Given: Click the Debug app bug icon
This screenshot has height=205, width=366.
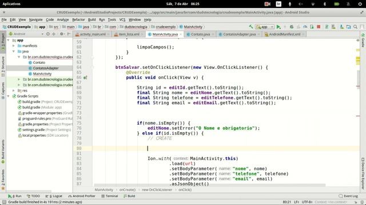Looking at the screenshot, I should [x=292, y=27].
